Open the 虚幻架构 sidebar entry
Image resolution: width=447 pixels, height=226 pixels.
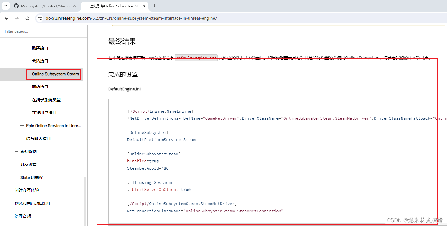(29, 152)
